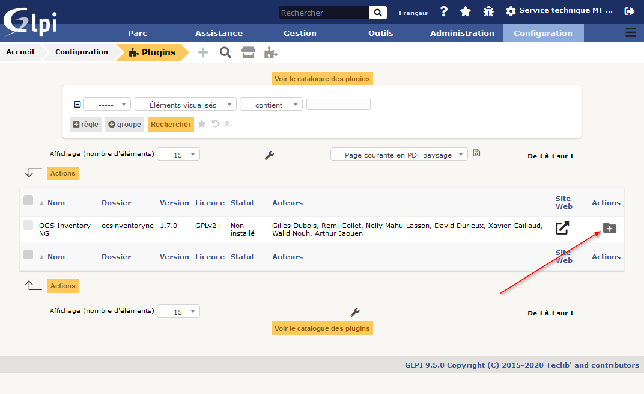This screenshot has height=394, width=644.
Task: Open the help question mark icon
Action: [444, 11]
